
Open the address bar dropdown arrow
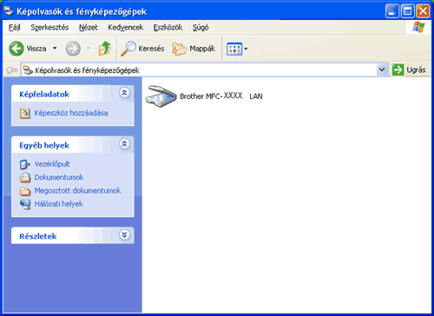[x=382, y=70]
